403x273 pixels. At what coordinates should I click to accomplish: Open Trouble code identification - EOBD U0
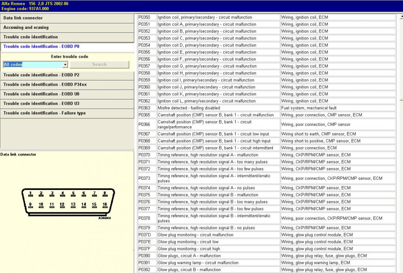[x=67, y=94]
